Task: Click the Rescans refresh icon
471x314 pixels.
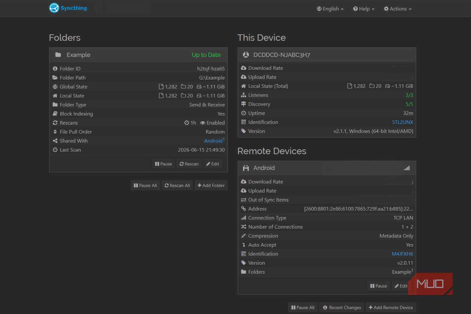Action: point(55,123)
